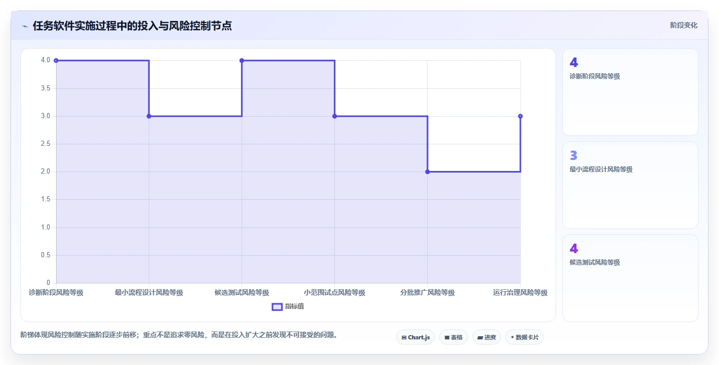
Task: Select the 表格 tag chip
Action: [453, 337]
